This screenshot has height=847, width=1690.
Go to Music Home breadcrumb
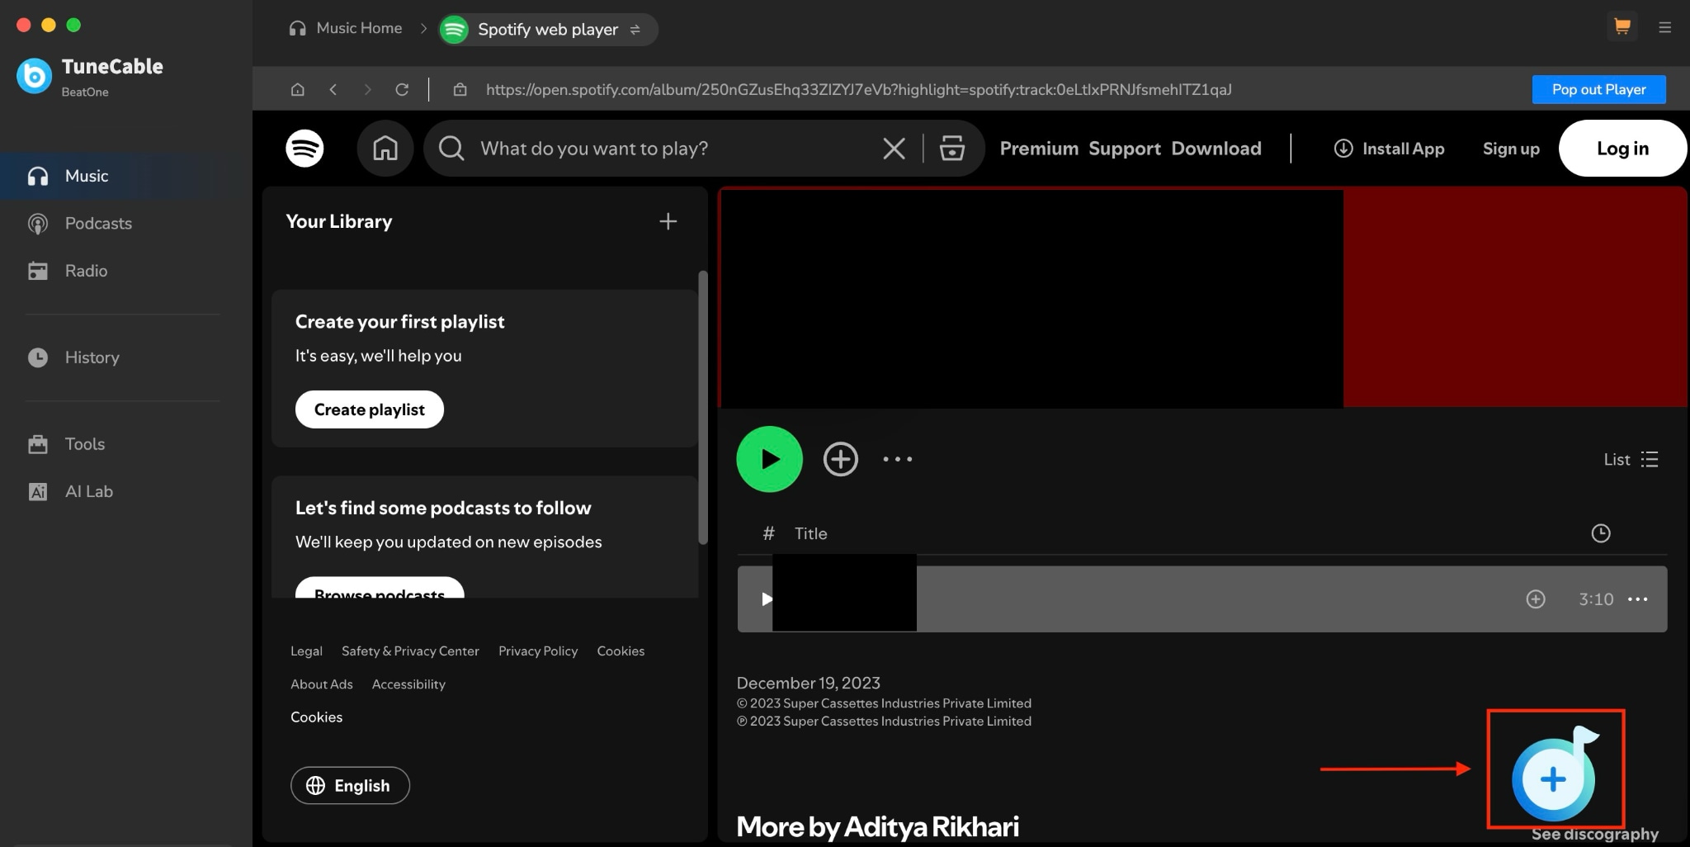[345, 28]
